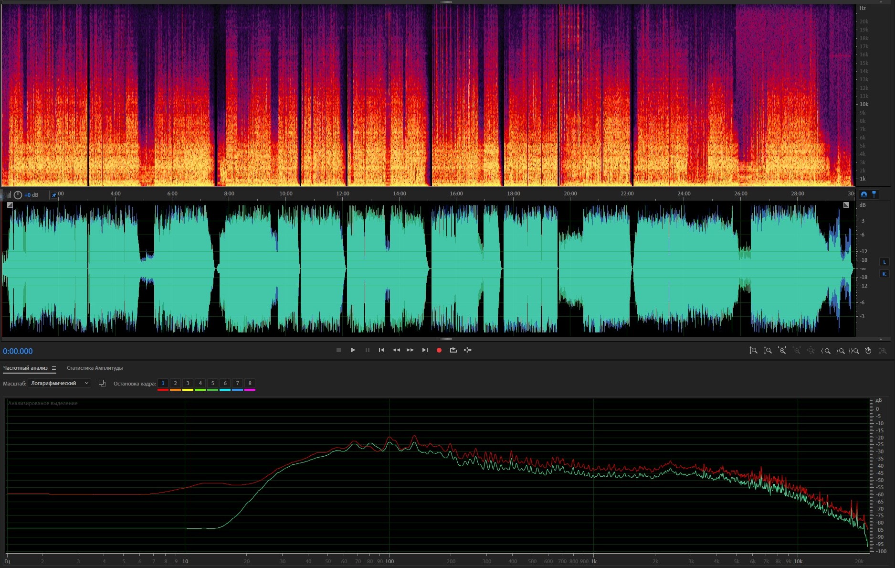Zoom to selection icon
Image resolution: width=895 pixels, height=568 pixels.
pos(854,351)
